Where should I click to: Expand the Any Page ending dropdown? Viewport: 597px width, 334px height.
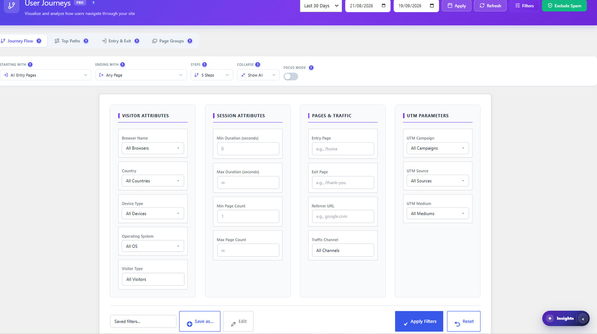141,75
